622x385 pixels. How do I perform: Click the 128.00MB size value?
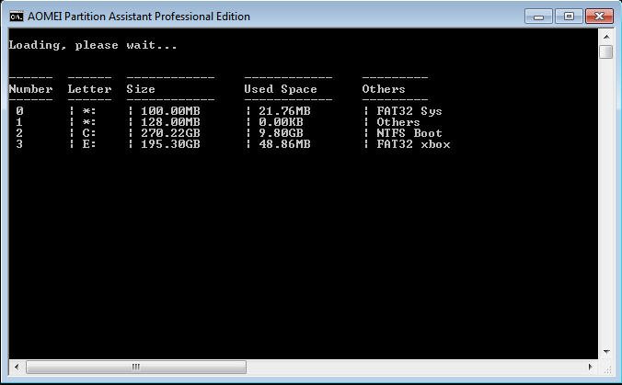tap(170, 122)
